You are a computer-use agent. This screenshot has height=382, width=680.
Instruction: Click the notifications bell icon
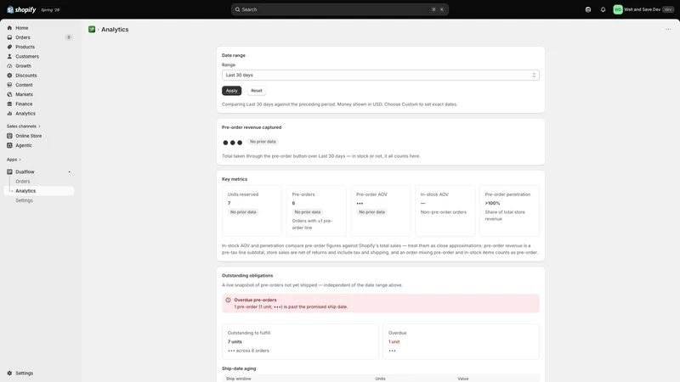coord(603,9)
